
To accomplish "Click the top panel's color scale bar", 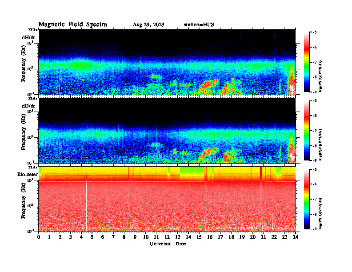I will [307, 62].
